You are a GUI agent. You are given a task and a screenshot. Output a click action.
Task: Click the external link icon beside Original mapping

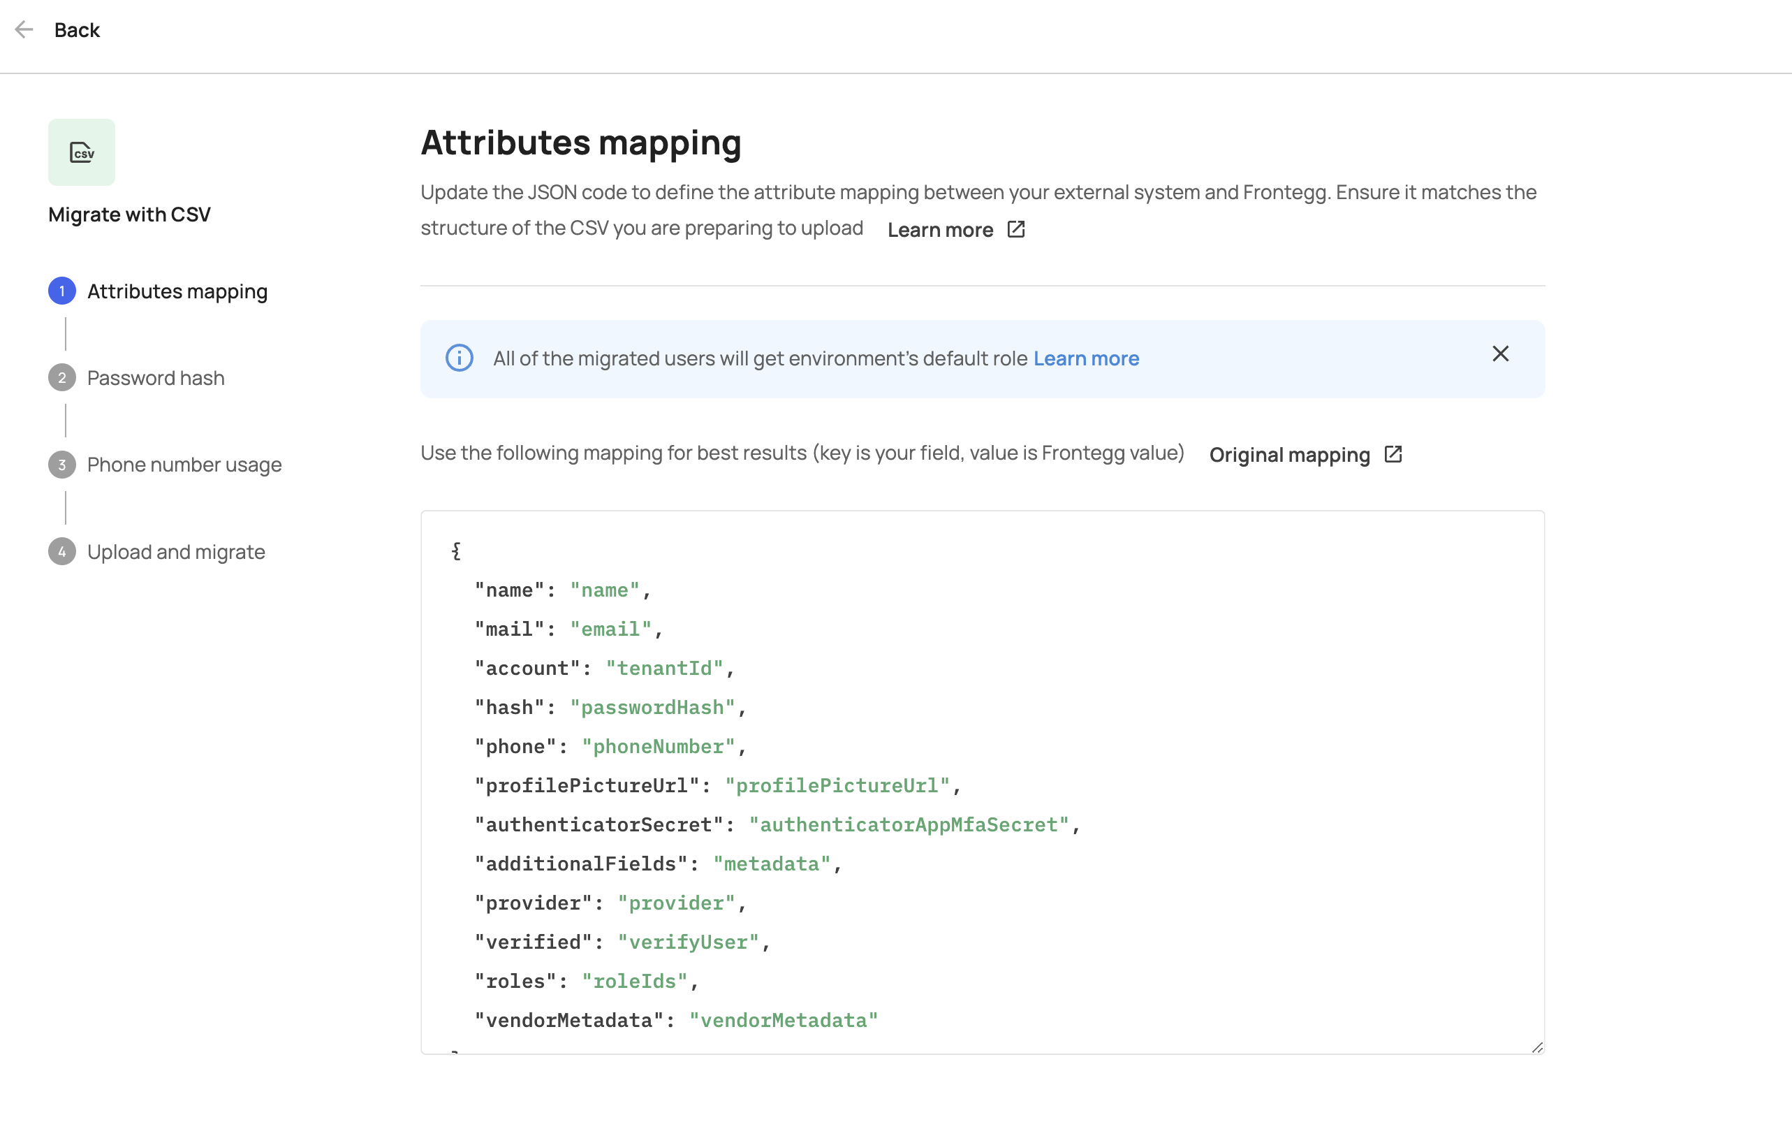coord(1393,454)
